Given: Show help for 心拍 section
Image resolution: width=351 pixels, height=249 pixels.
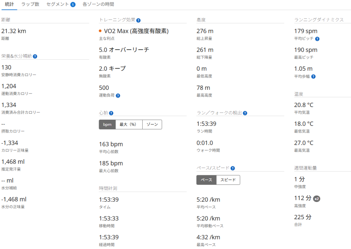Looking at the screenshot, I should pos(111,113).
